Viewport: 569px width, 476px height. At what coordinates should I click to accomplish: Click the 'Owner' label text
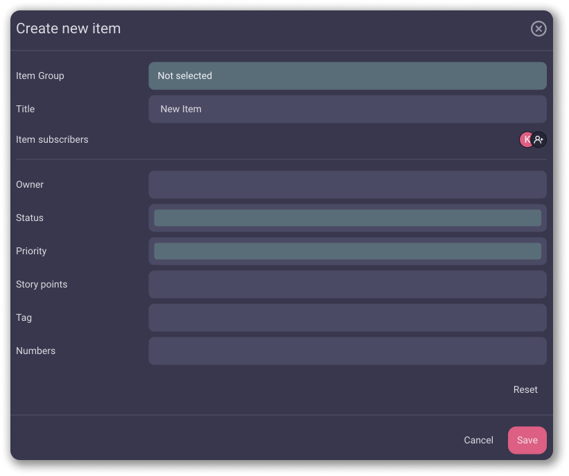coord(30,185)
